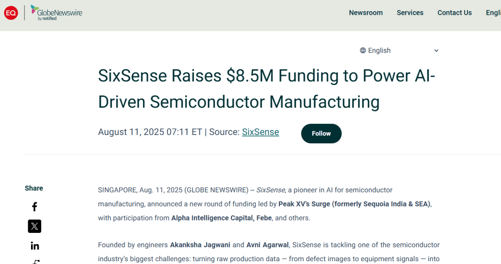This screenshot has height=264, width=501.
Task: Open the cut-off language option in header
Action: coord(493,13)
